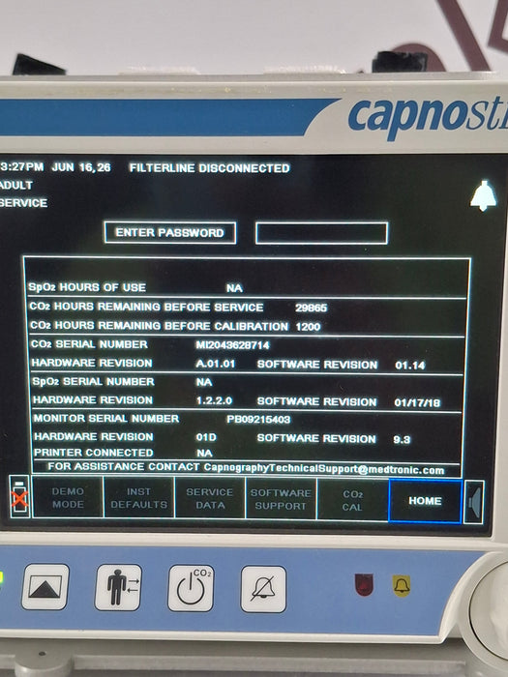
Task: Push the patient admit/discharge figure button
Action: point(118,587)
